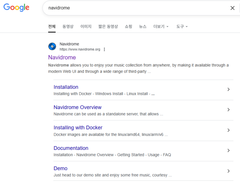Click the Navidrome vinyl disc favicon

[x=52, y=46]
